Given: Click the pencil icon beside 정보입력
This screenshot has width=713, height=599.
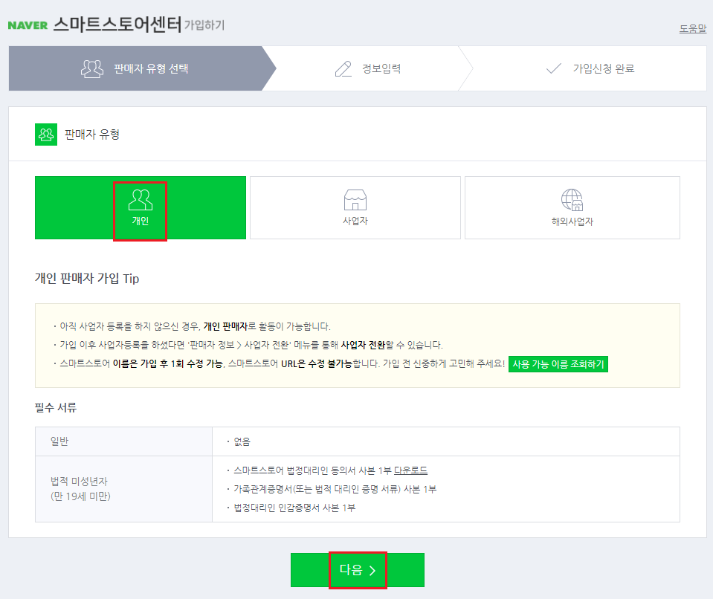Looking at the screenshot, I should tap(343, 68).
